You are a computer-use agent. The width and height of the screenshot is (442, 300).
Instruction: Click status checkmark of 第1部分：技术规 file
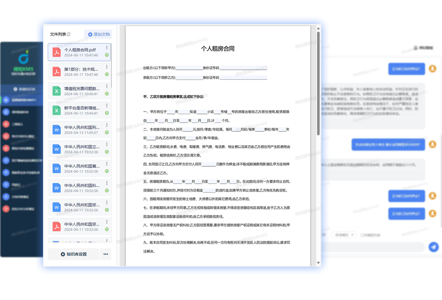click(x=107, y=74)
